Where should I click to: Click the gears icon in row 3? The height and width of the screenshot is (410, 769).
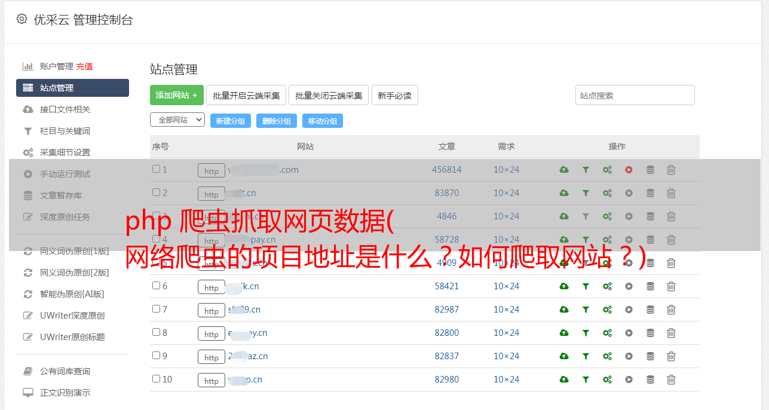tap(607, 216)
